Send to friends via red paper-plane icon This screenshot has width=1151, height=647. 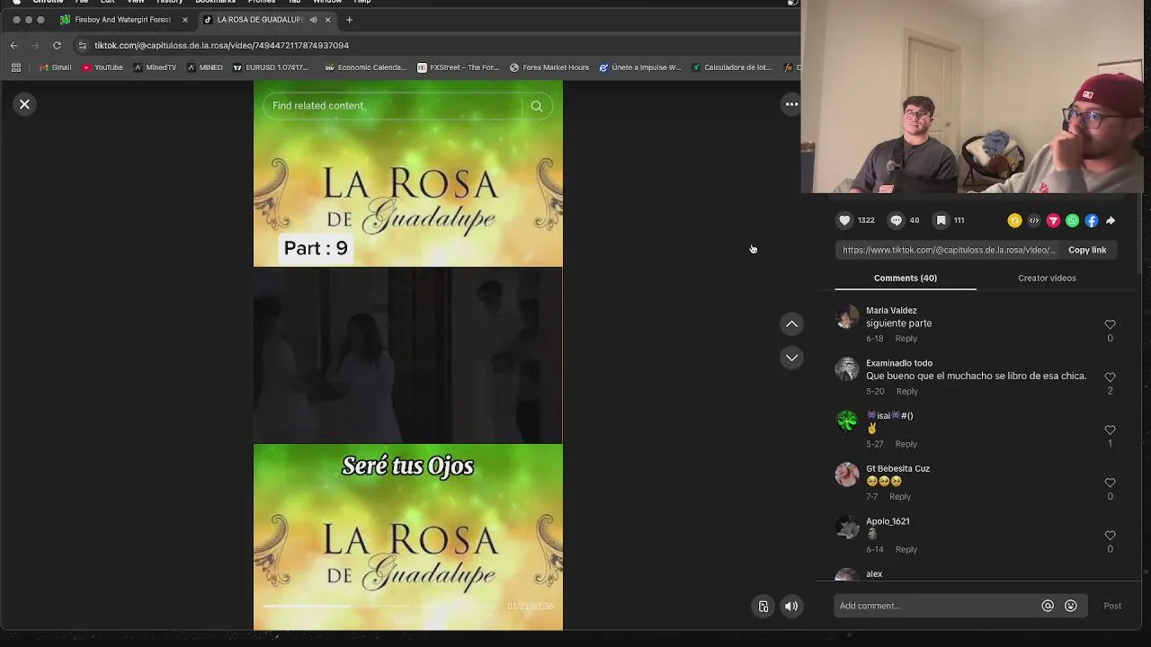coord(1053,220)
